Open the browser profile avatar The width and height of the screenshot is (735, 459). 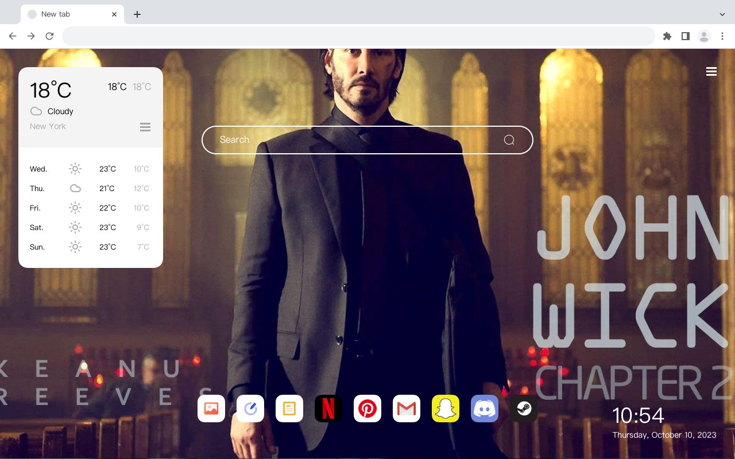(x=704, y=36)
